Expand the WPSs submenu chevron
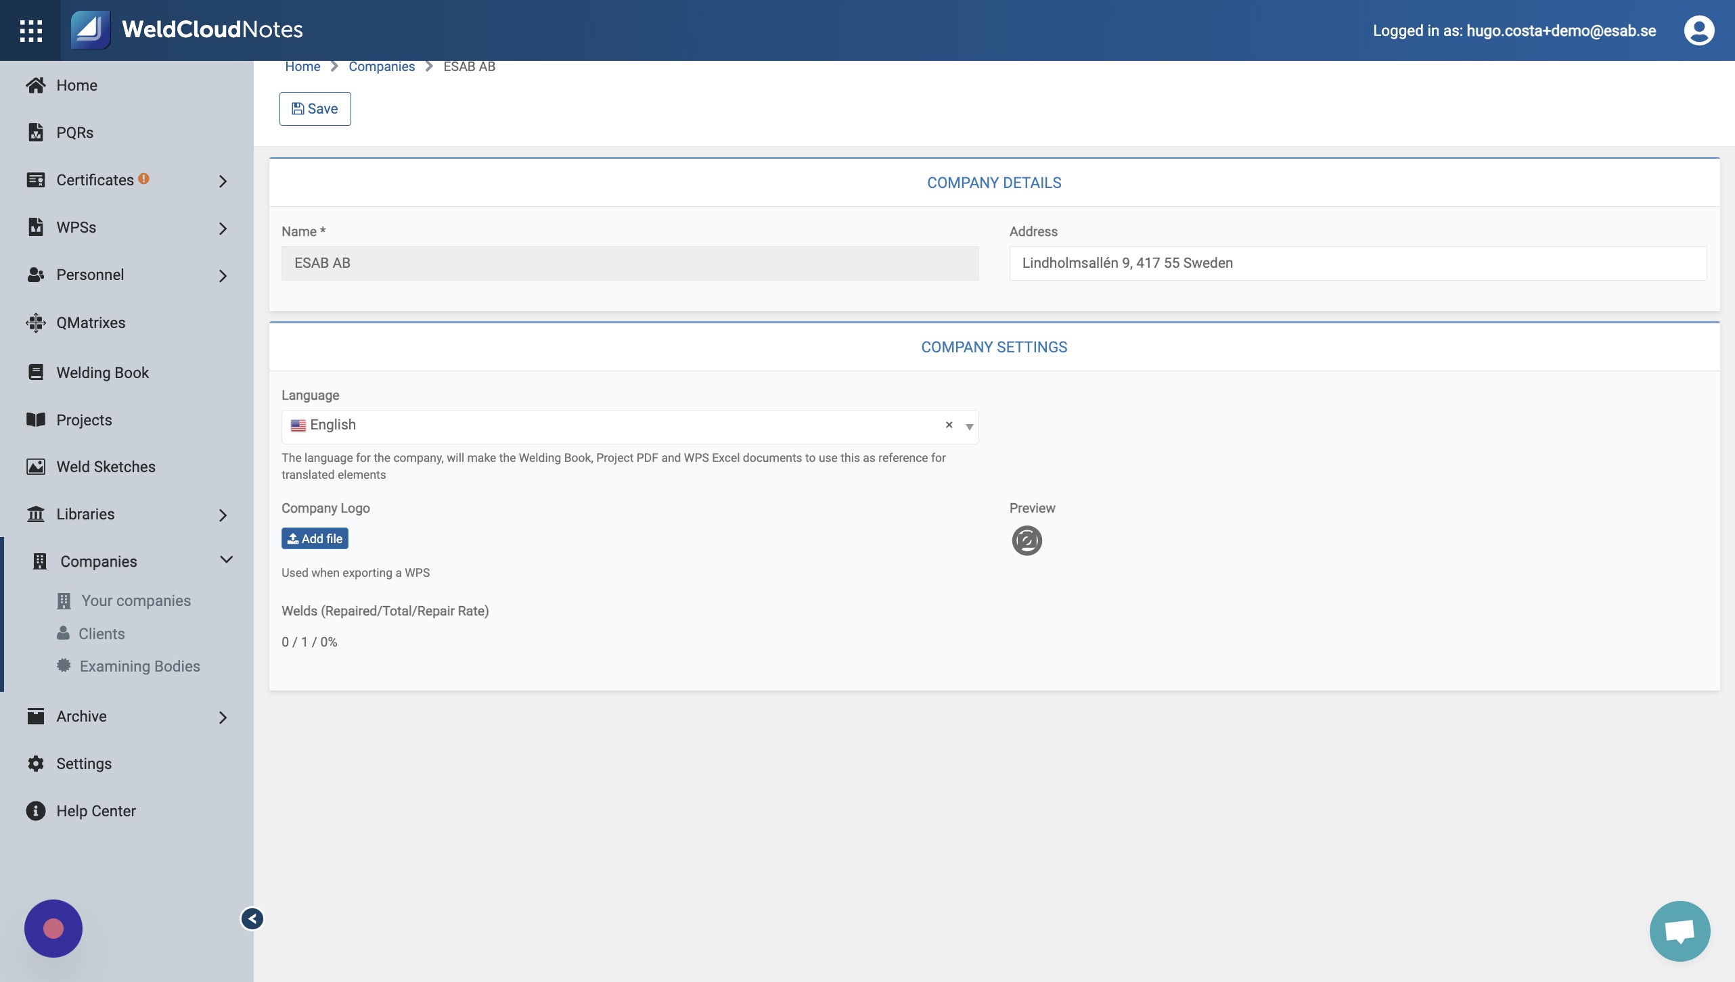 tap(223, 228)
